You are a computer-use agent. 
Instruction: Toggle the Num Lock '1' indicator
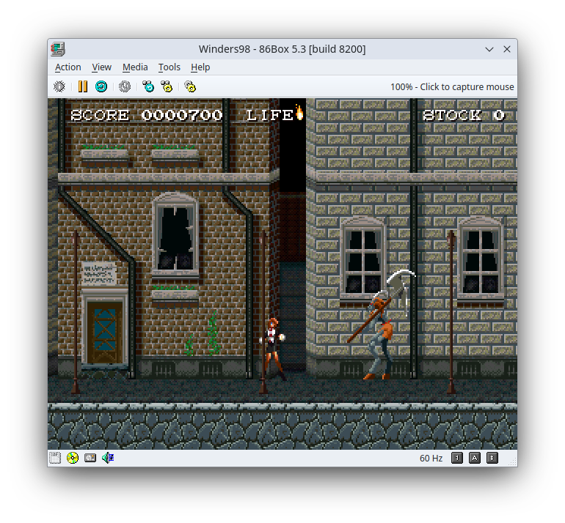coord(457,458)
